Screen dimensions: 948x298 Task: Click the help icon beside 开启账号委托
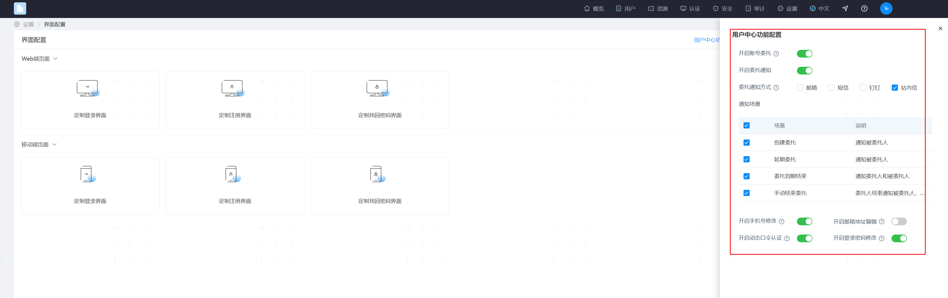776,54
